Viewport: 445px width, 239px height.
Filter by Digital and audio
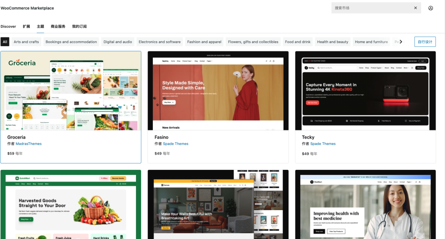click(x=118, y=42)
